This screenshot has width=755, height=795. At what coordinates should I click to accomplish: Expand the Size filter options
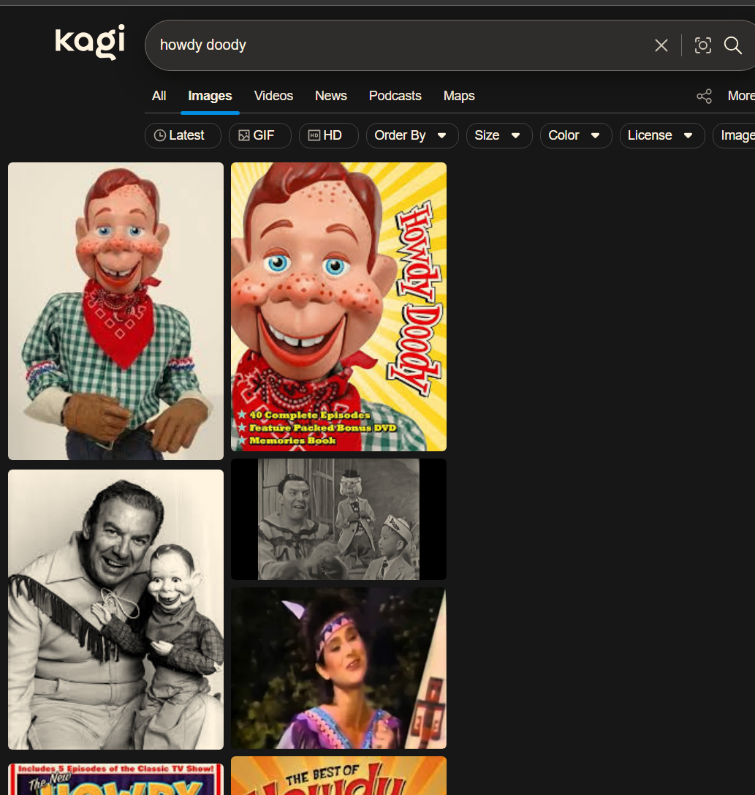tap(498, 135)
